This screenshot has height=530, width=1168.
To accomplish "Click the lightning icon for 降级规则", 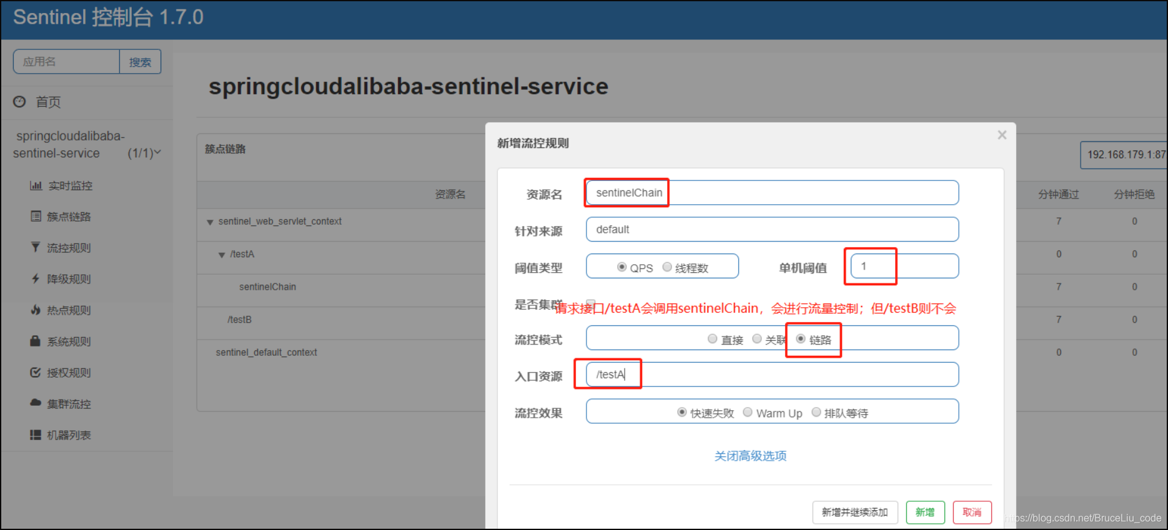I will click(36, 278).
